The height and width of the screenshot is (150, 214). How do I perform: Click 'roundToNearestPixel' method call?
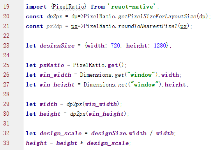click(x=148, y=26)
